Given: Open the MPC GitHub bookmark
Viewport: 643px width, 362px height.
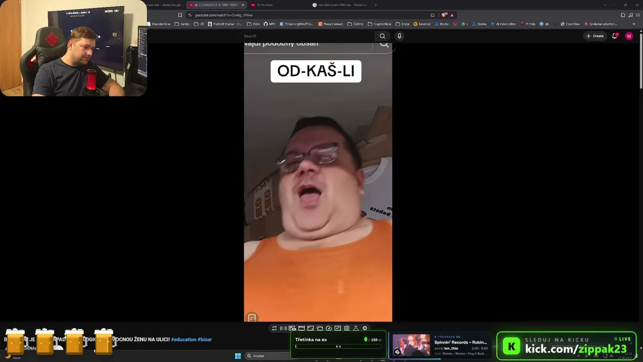Looking at the screenshot, I should (270, 24).
